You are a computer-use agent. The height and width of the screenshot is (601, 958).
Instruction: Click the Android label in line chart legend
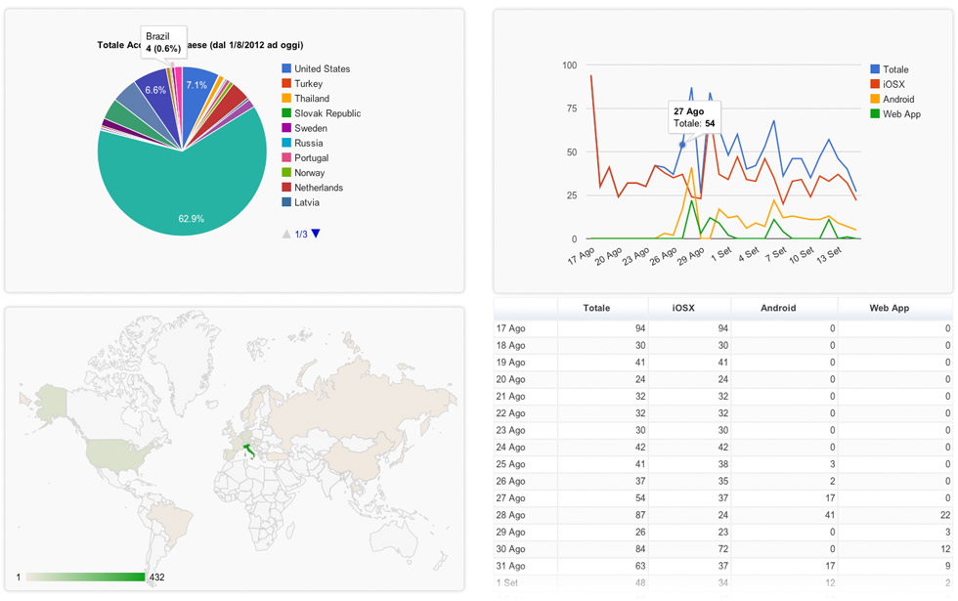click(x=898, y=99)
